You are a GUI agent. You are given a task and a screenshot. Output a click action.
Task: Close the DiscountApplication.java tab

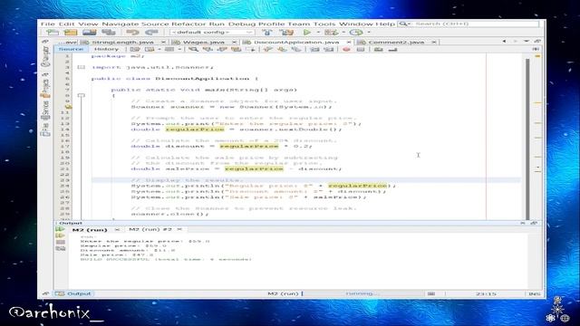(349, 43)
